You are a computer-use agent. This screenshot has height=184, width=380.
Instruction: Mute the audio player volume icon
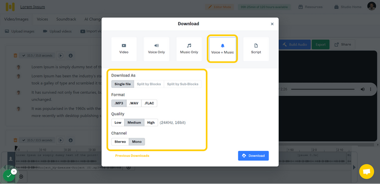[x=363, y=89]
